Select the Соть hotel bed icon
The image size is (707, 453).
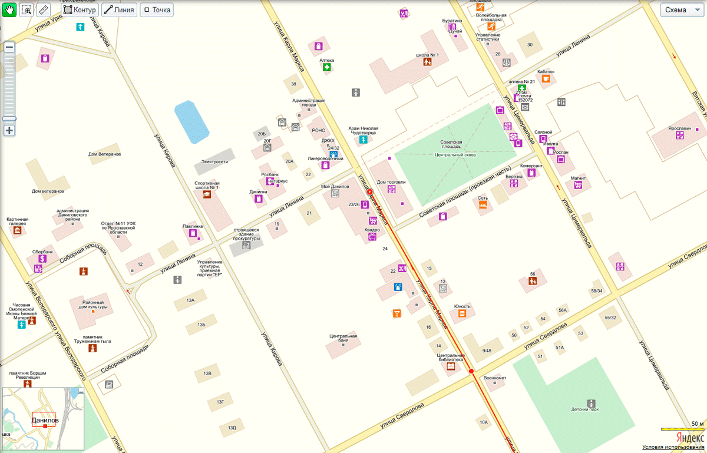tap(483, 205)
